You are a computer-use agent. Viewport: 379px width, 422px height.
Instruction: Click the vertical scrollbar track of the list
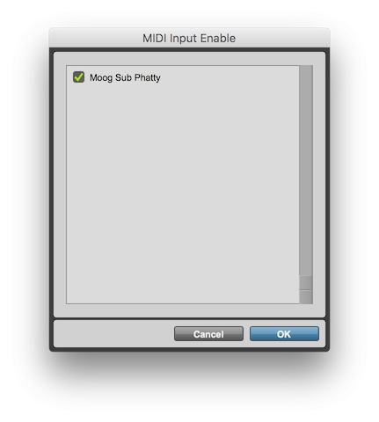tap(306, 170)
